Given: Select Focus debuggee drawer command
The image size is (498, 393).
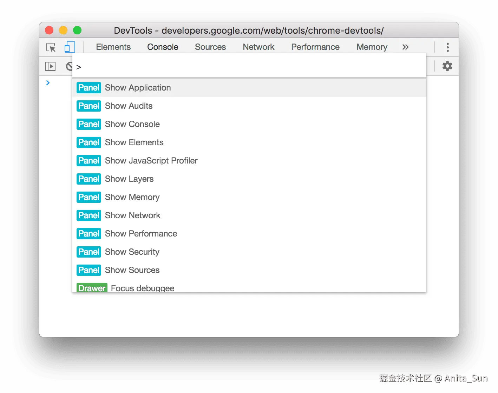Looking at the screenshot, I should click(x=249, y=286).
